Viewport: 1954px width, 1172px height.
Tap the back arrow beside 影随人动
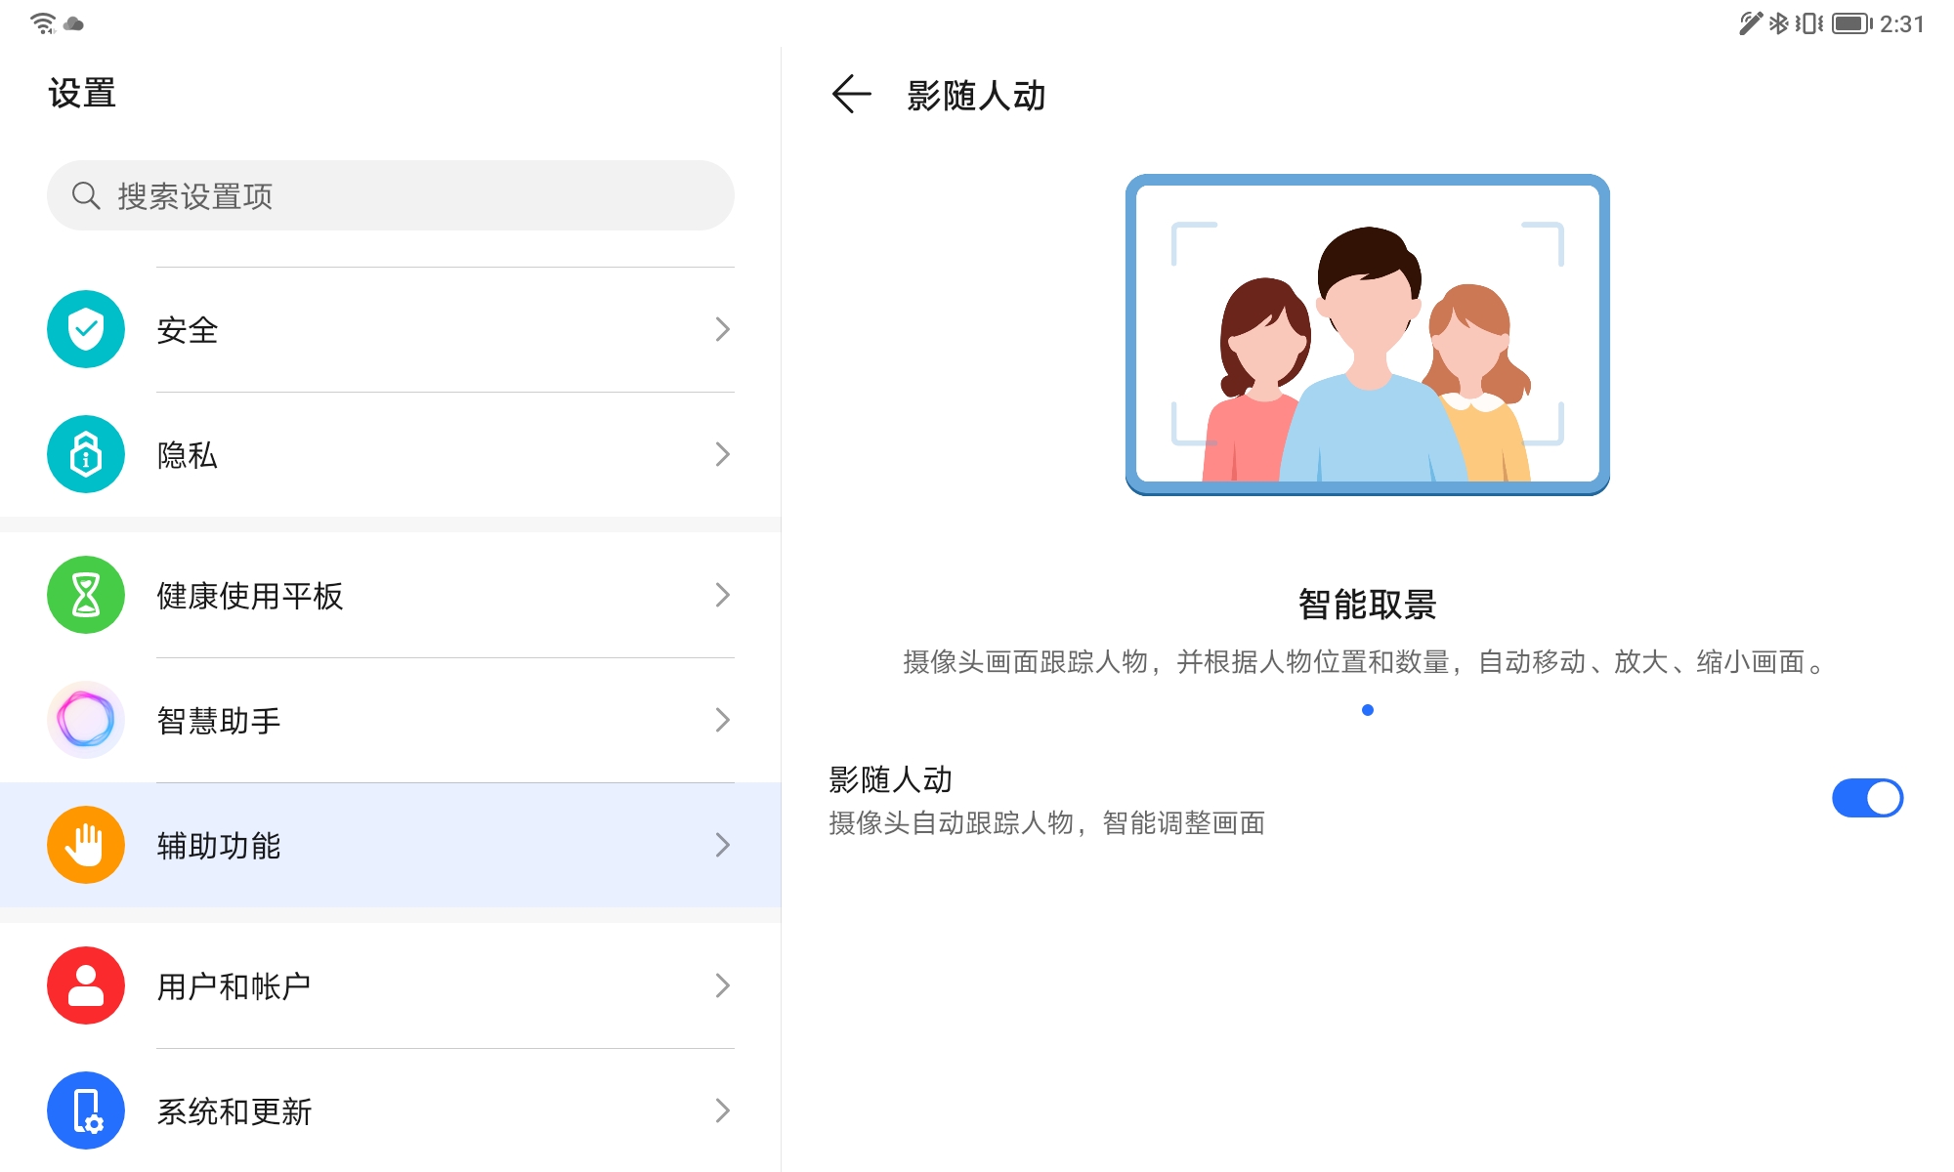tap(850, 95)
